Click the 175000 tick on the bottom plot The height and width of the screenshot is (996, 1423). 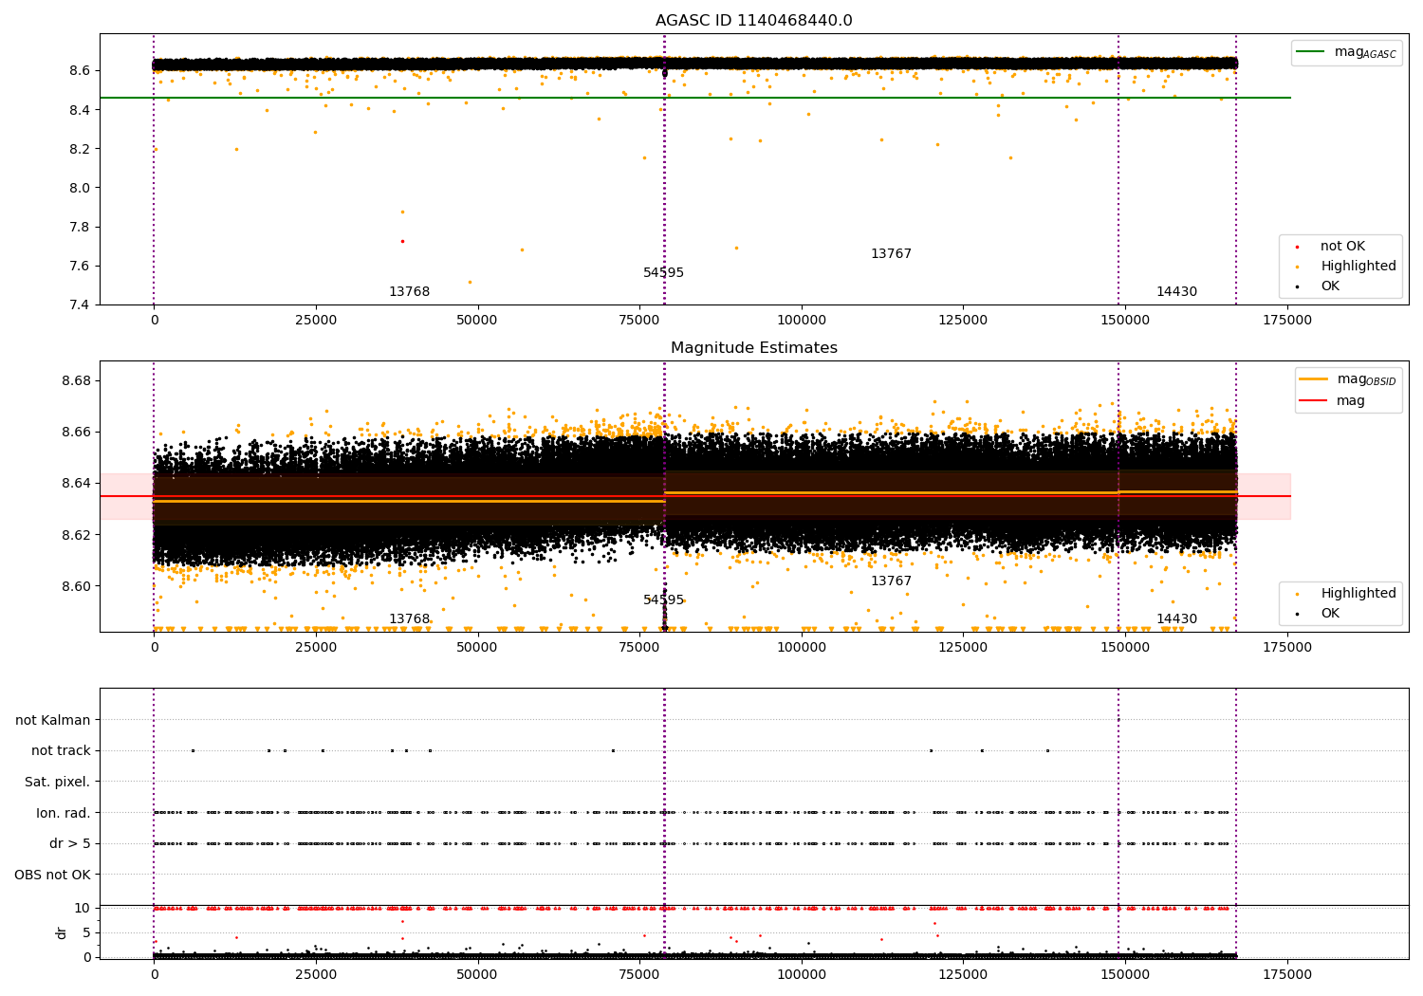(x=1287, y=973)
